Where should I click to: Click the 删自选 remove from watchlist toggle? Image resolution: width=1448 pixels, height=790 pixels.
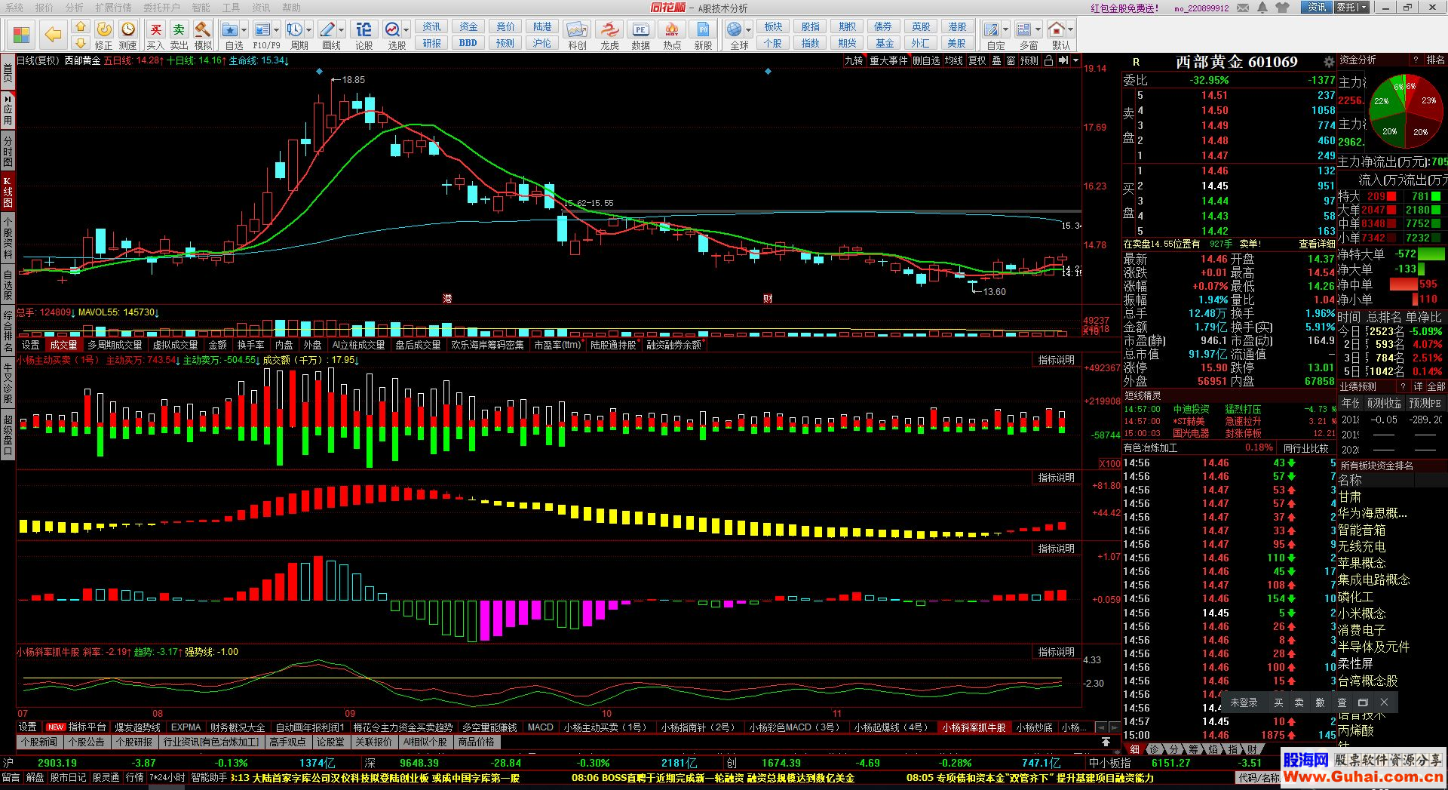pyautogui.click(x=926, y=60)
